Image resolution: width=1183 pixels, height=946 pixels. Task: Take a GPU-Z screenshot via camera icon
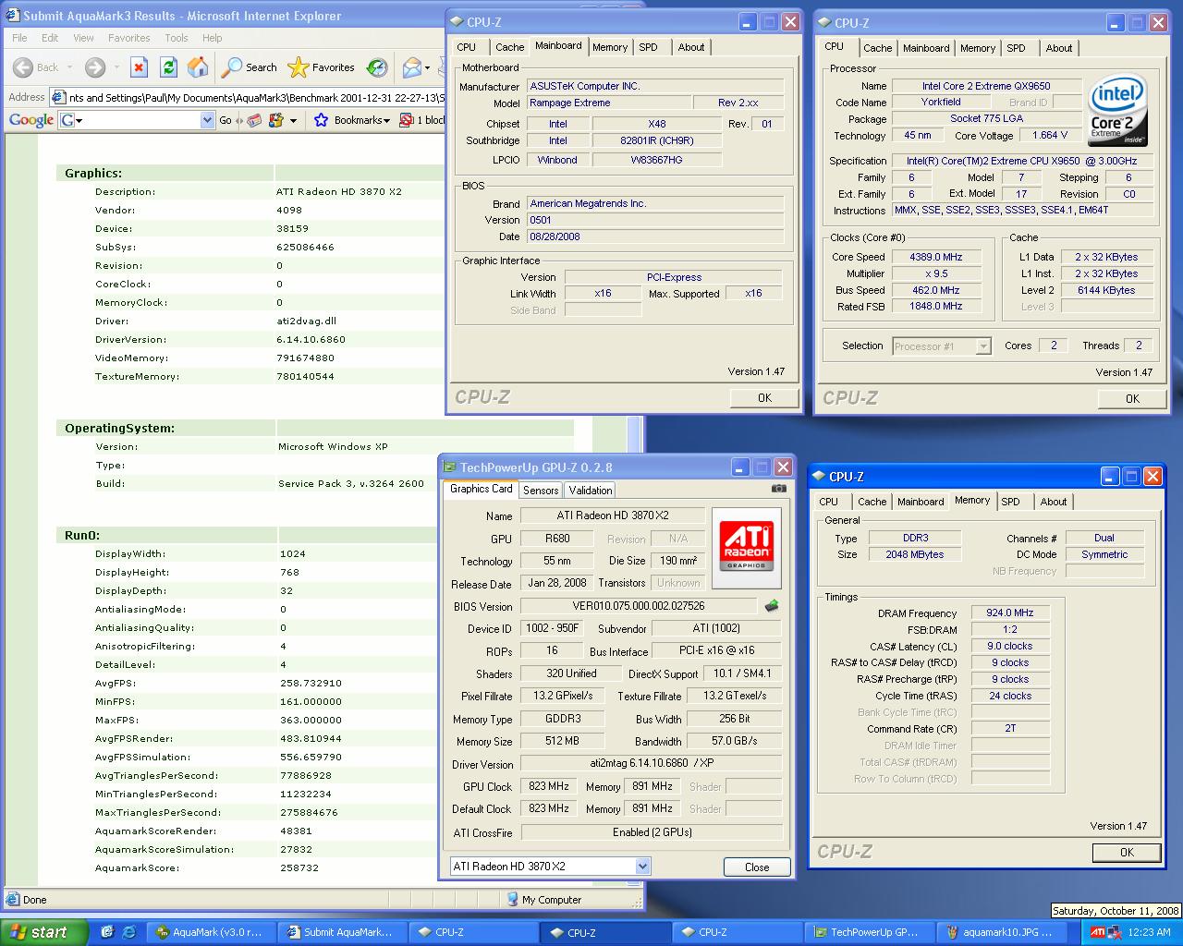[779, 489]
